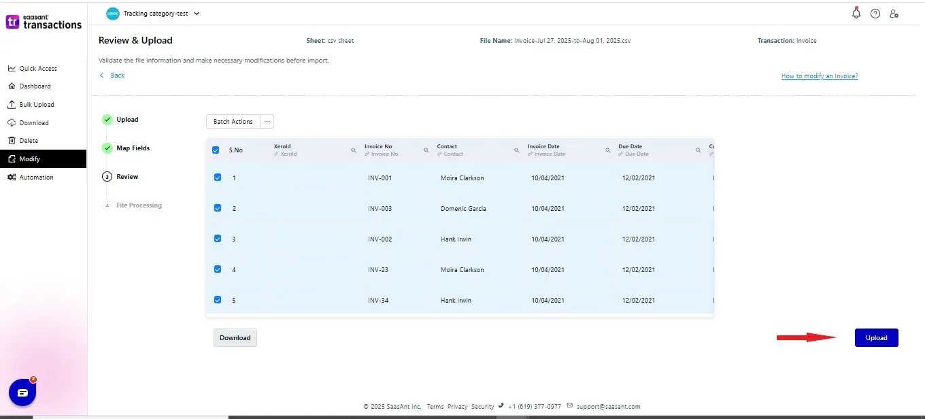Viewport: 925px width, 419px height.
Task: Open How to modify an Invoice link
Action: [820, 76]
